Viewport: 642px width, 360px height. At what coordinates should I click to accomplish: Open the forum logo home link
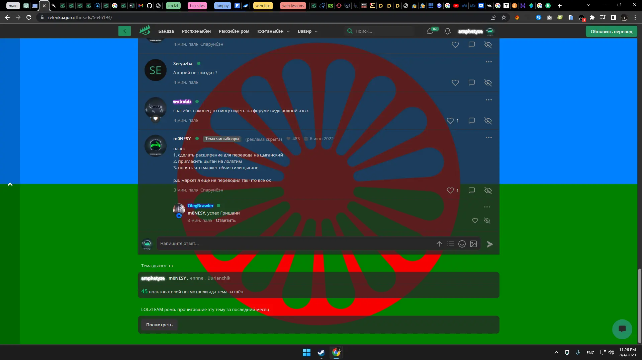145,31
